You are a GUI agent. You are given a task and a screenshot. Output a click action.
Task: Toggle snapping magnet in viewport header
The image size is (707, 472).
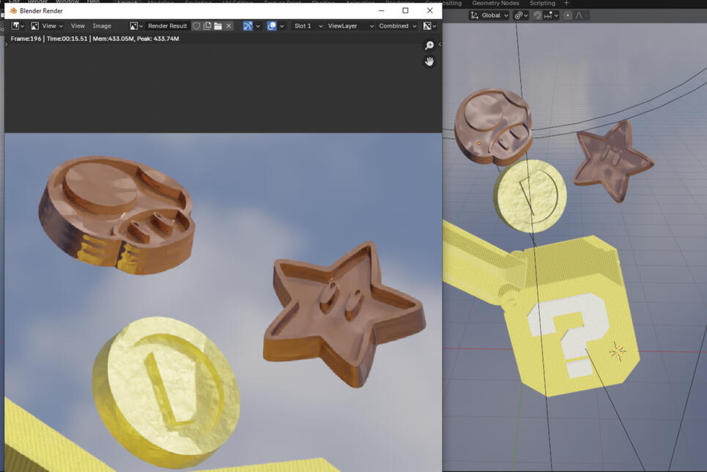click(538, 15)
